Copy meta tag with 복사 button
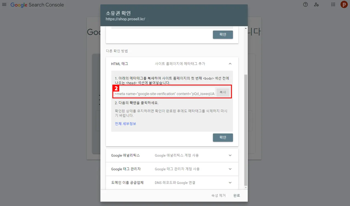This screenshot has width=350, height=206. point(223,93)
